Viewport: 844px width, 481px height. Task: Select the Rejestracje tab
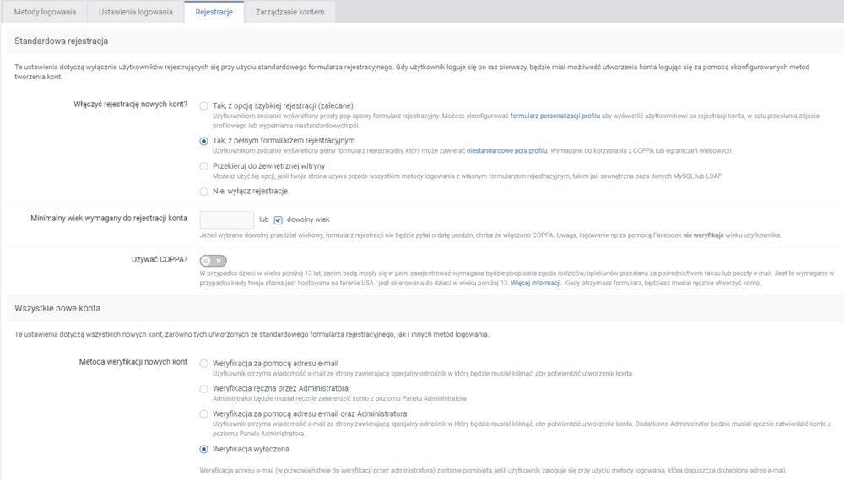[214, 13]
